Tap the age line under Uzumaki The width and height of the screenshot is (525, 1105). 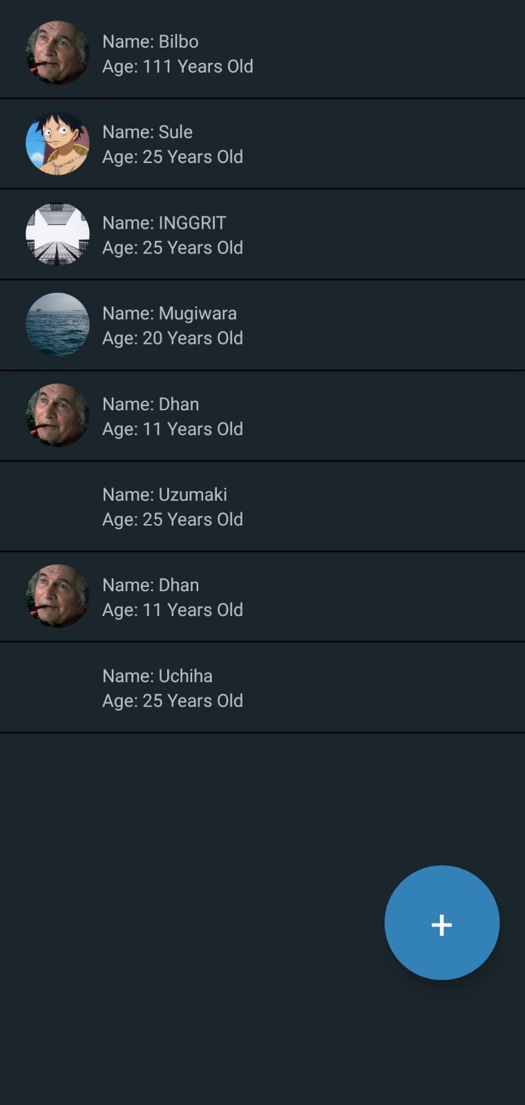173,519
